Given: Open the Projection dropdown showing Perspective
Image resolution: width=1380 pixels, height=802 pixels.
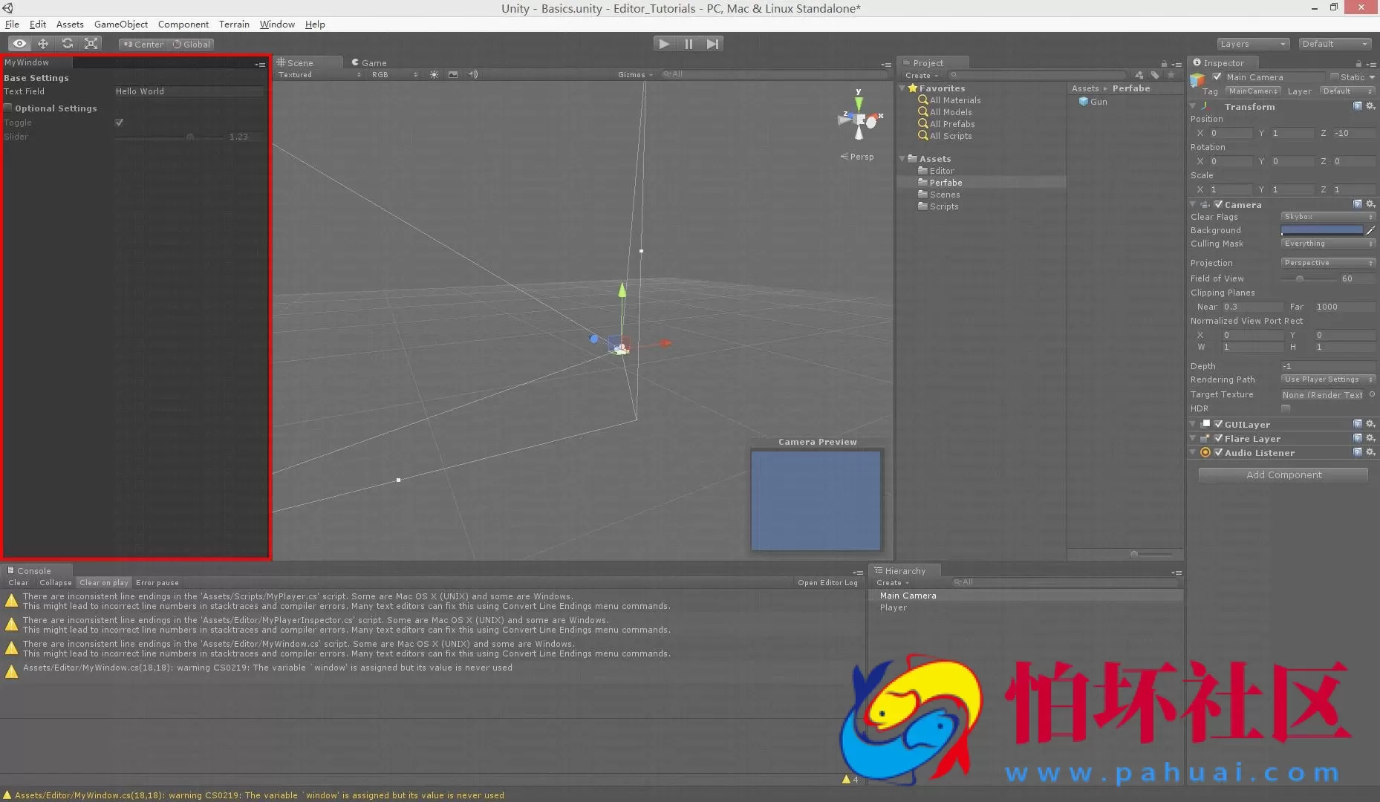Looking at the screenshot, I should 1327,262.
